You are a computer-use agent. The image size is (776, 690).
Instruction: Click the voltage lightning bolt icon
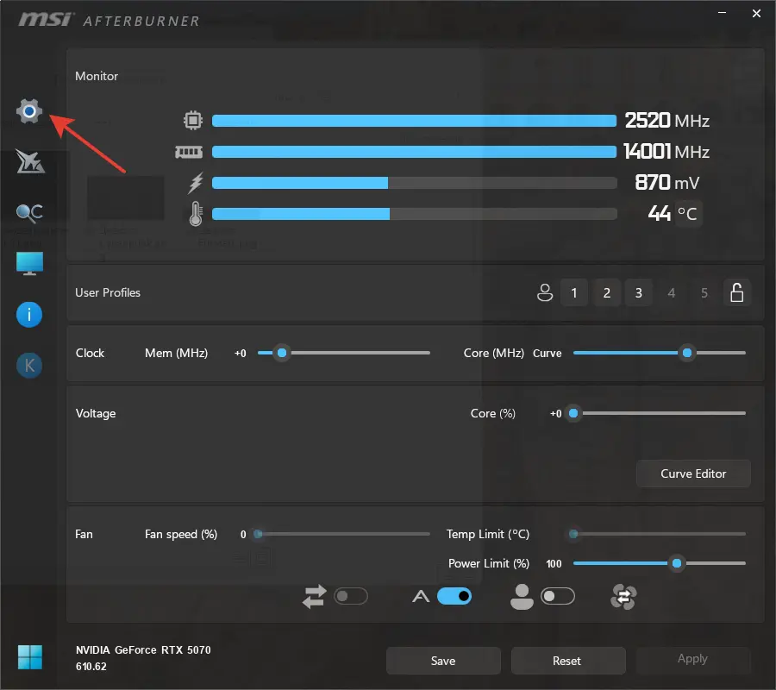point(196,183)
